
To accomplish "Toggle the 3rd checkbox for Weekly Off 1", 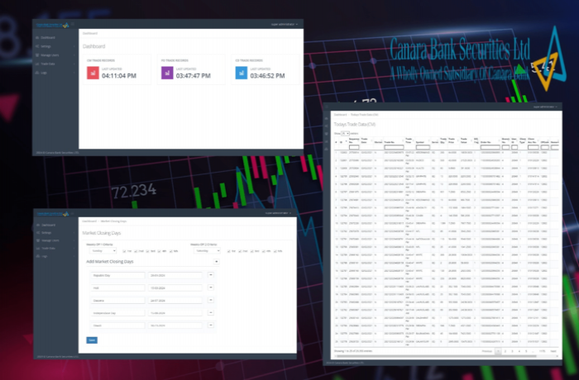I will (x=147, y=251).
